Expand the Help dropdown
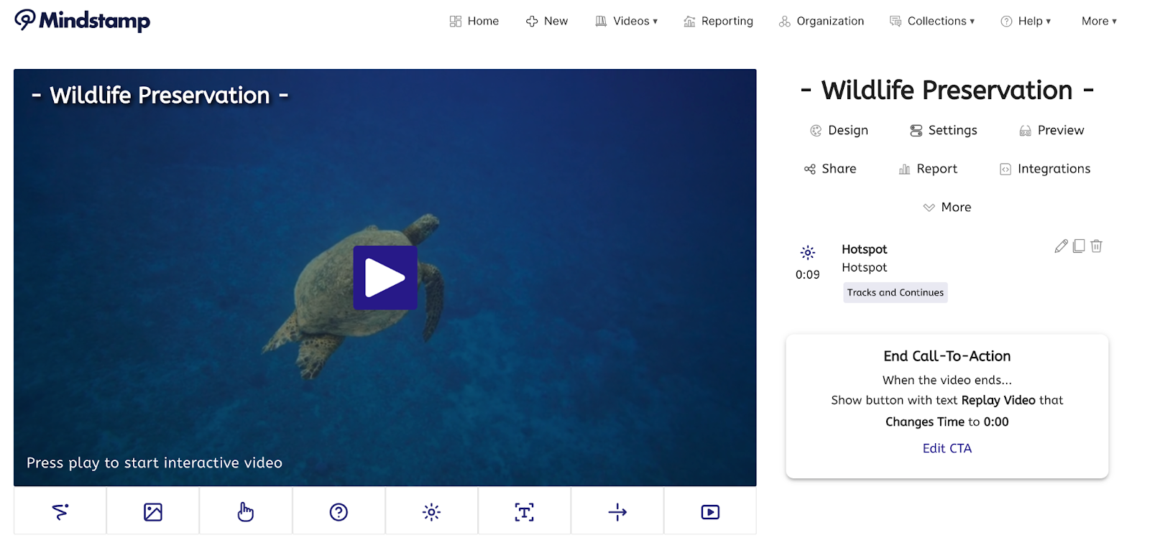This screenshot has width=1150, height=548. (x=1026, y=22)
